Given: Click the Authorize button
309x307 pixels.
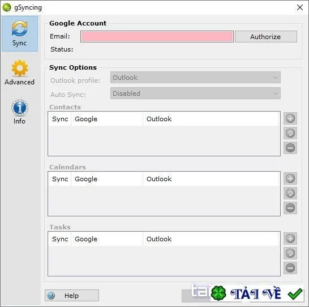Looking at the screenshot, I should pyautogui.click(x=265, y=37).
